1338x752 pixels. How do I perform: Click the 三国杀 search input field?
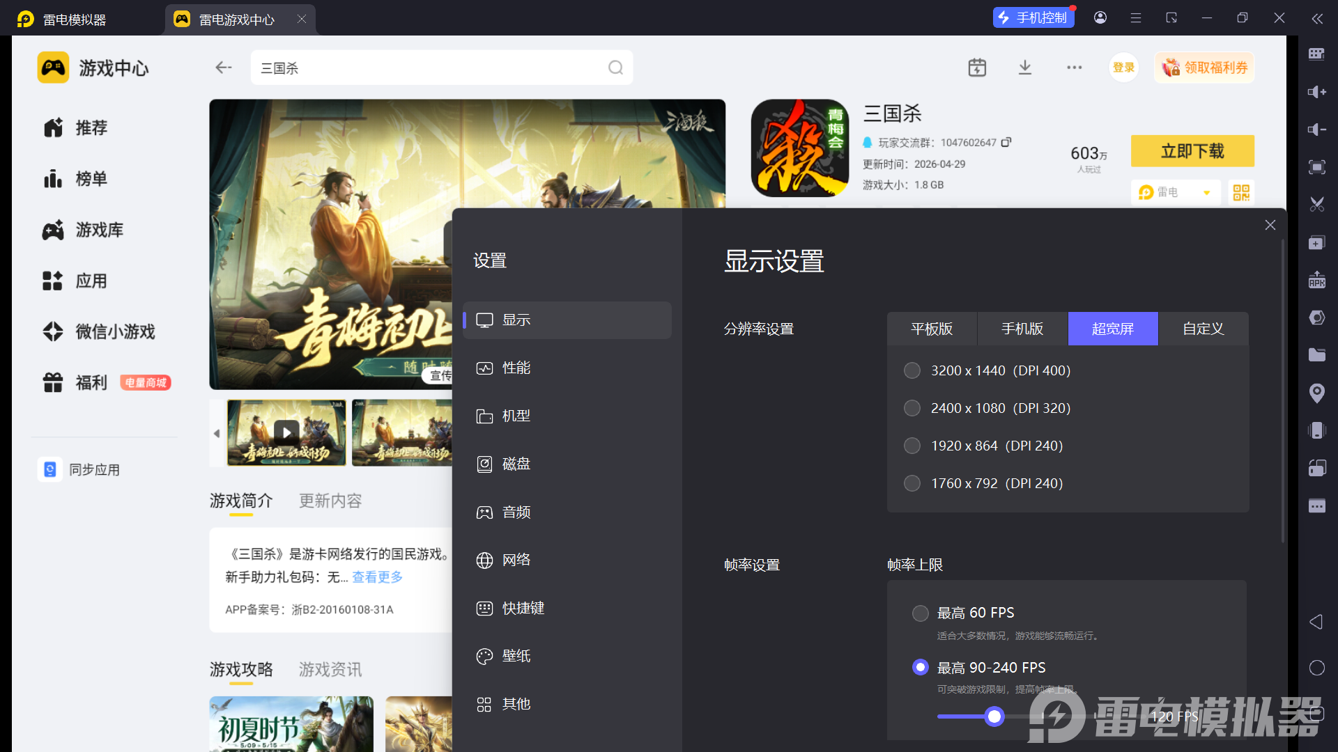tap(442, 68)
